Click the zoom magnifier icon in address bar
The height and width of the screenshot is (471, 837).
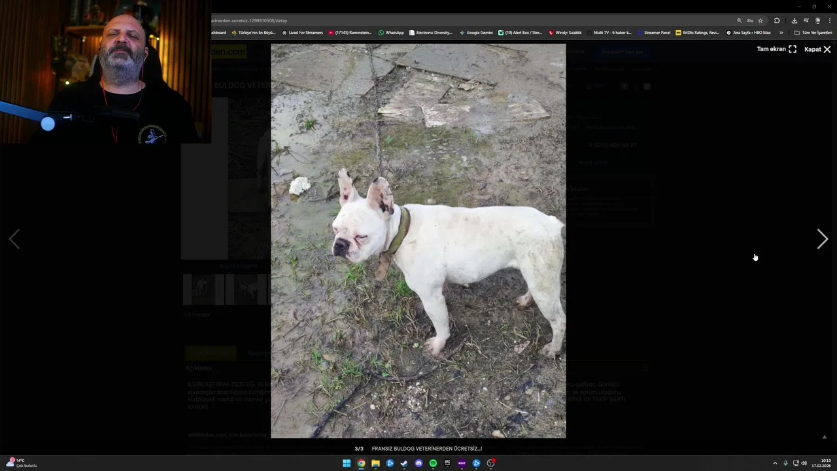(x=740, y=20)
